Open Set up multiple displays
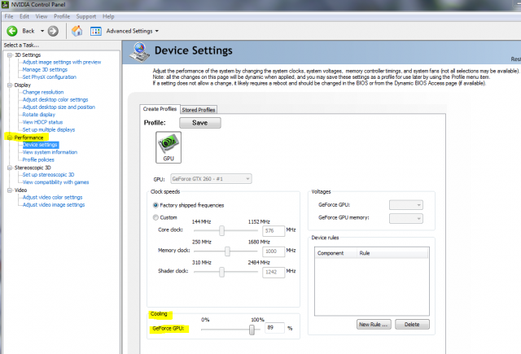Image resolution: width=521 pixels, height=354 pixels. coord(49,129)
